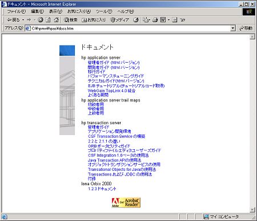
Task: Click the Back (戻る) button
Action: (x=13, y=20)
